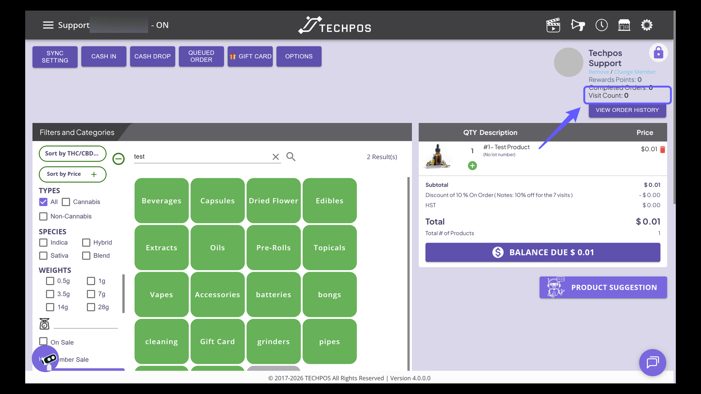Enable the 3.5g weight filter

tap(50, 294)
